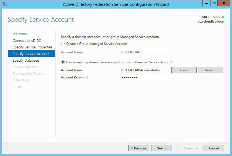Clear the selected account name
This screenshot has height=156, width=232.
click(184, 70)
